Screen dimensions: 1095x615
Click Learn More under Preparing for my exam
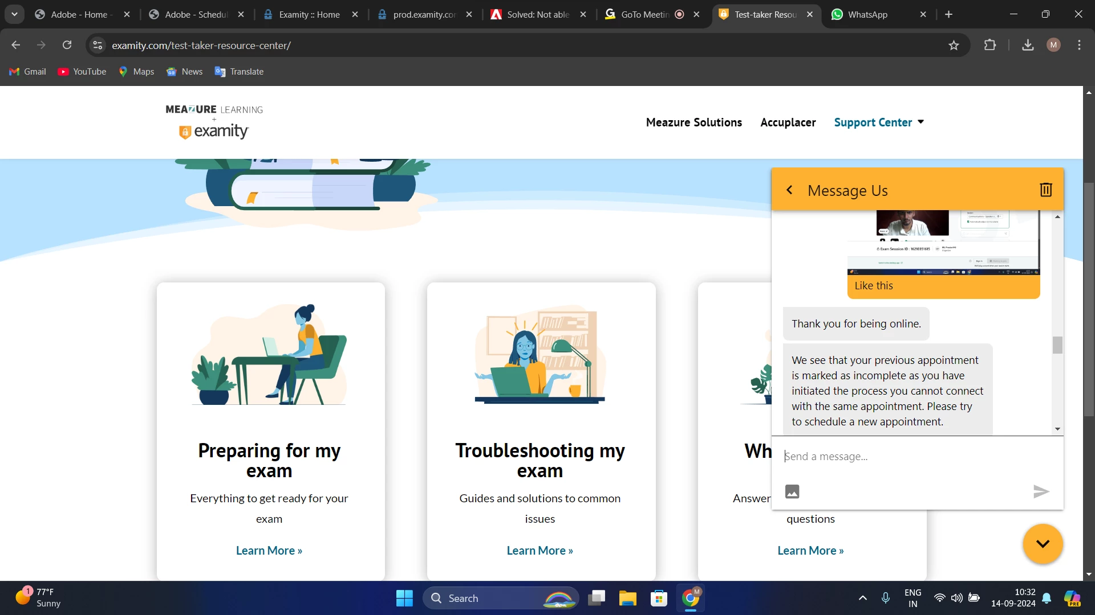point(269,551)
